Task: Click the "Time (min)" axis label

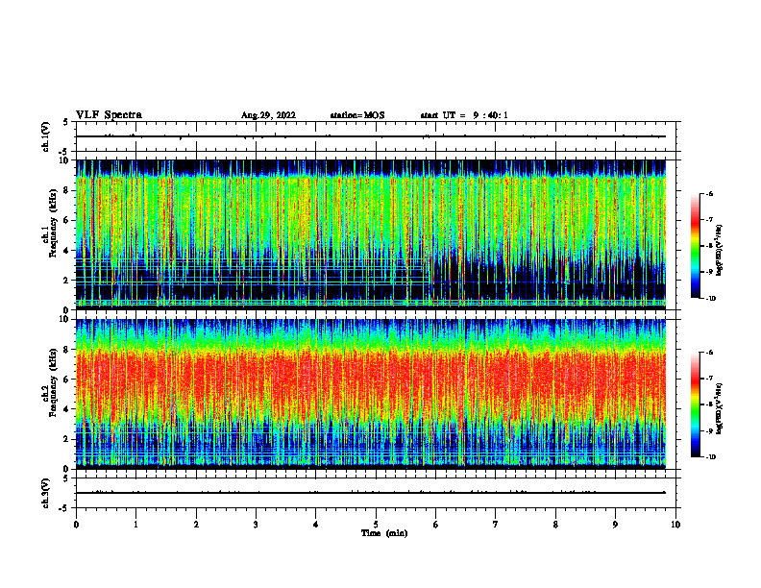Action: 384,533
